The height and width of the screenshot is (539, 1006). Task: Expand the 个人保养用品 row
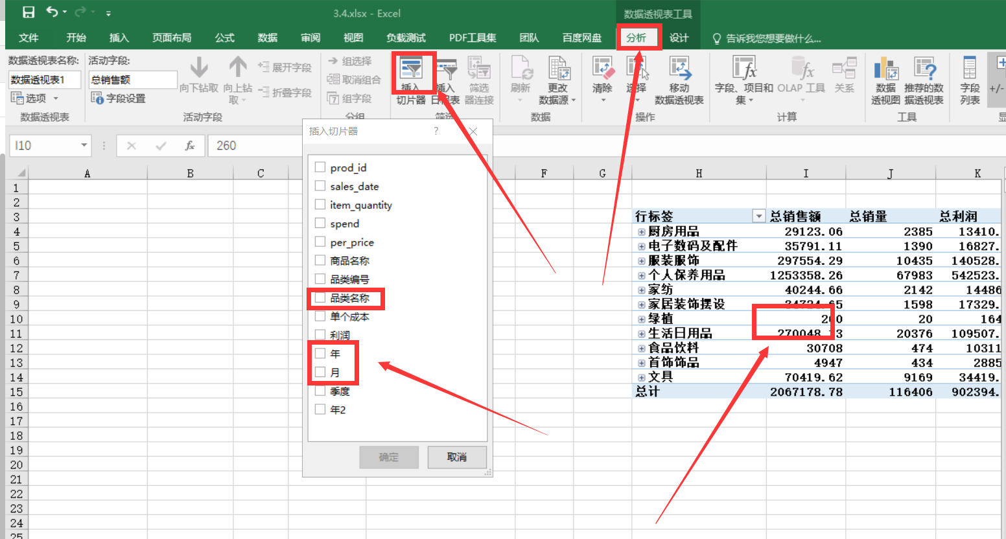641,275
